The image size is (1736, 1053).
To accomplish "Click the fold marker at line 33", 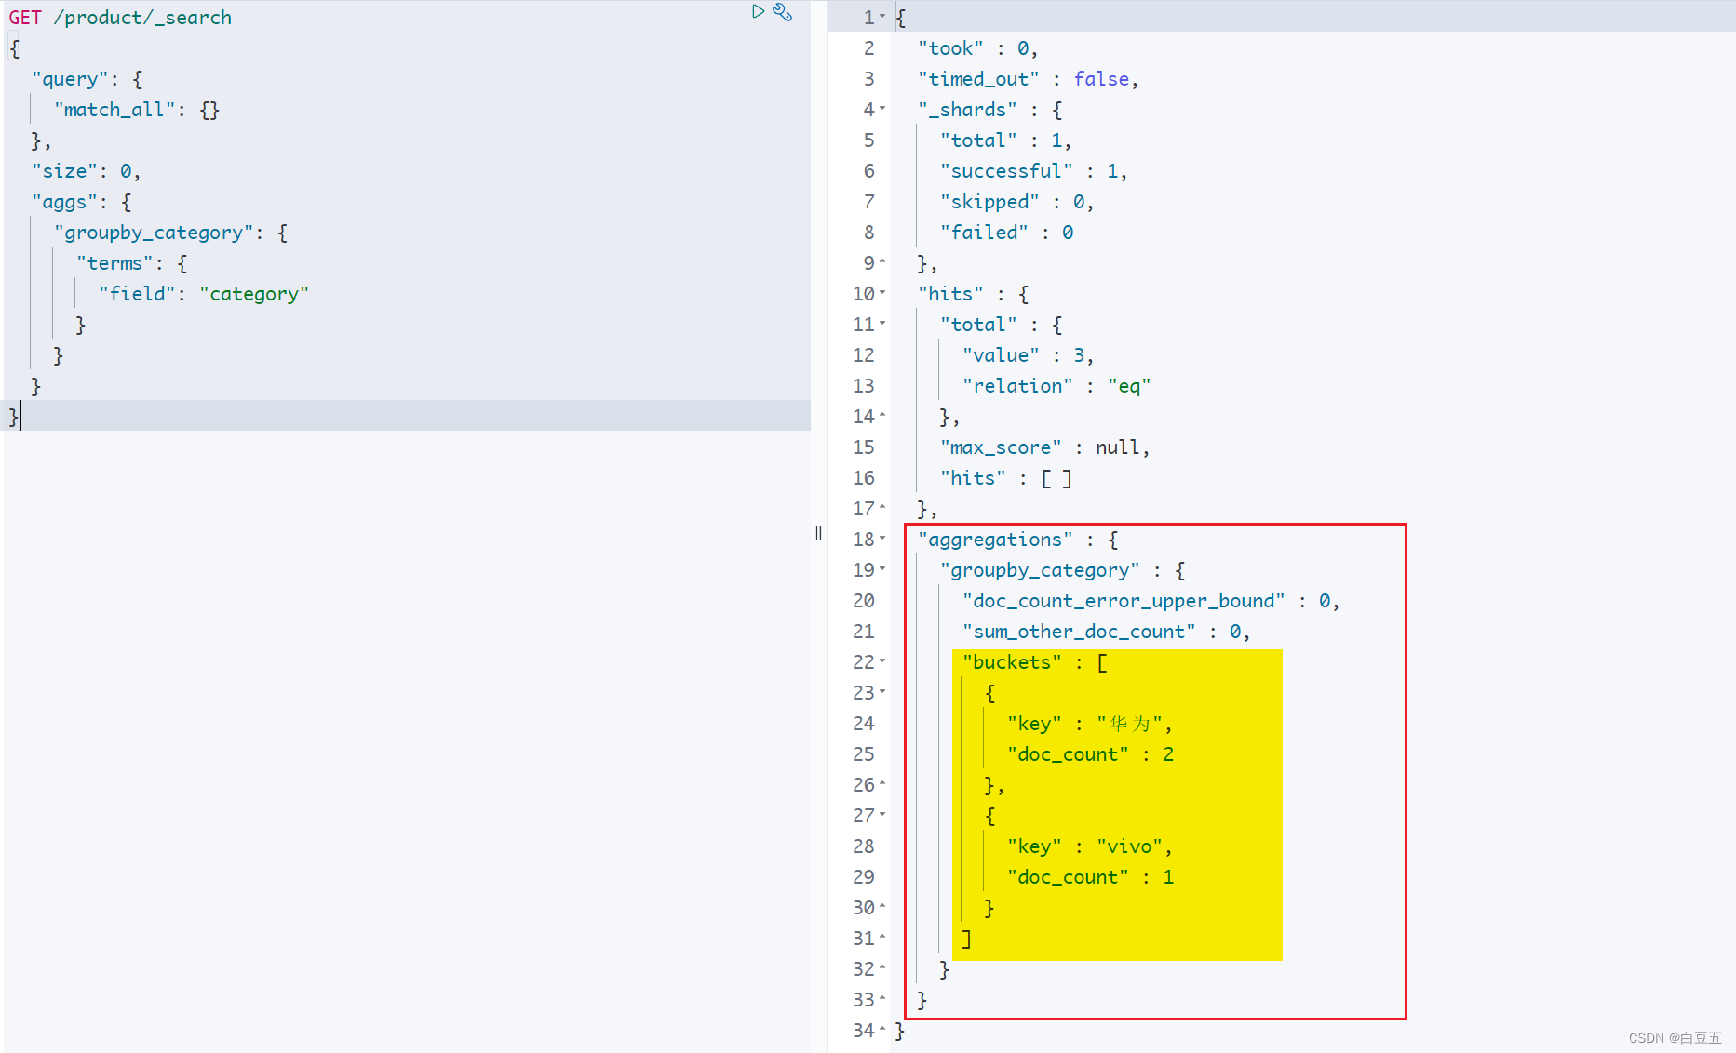I will [x=882, y=999].
